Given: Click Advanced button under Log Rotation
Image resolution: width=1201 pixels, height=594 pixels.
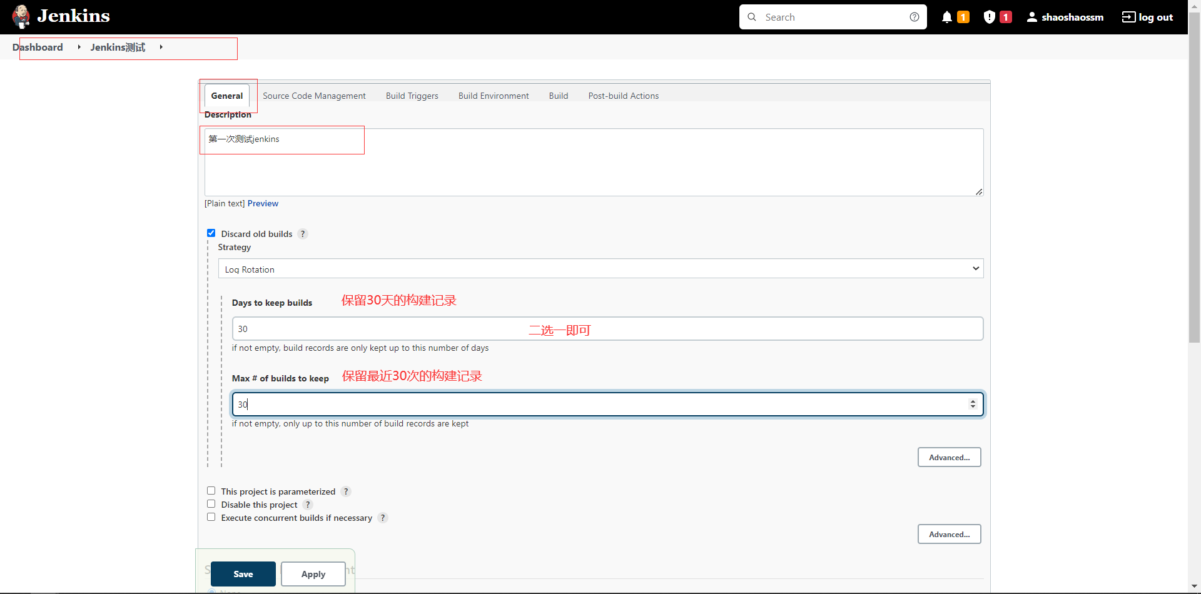Looking at the screenshot, I should click(950, 458).
